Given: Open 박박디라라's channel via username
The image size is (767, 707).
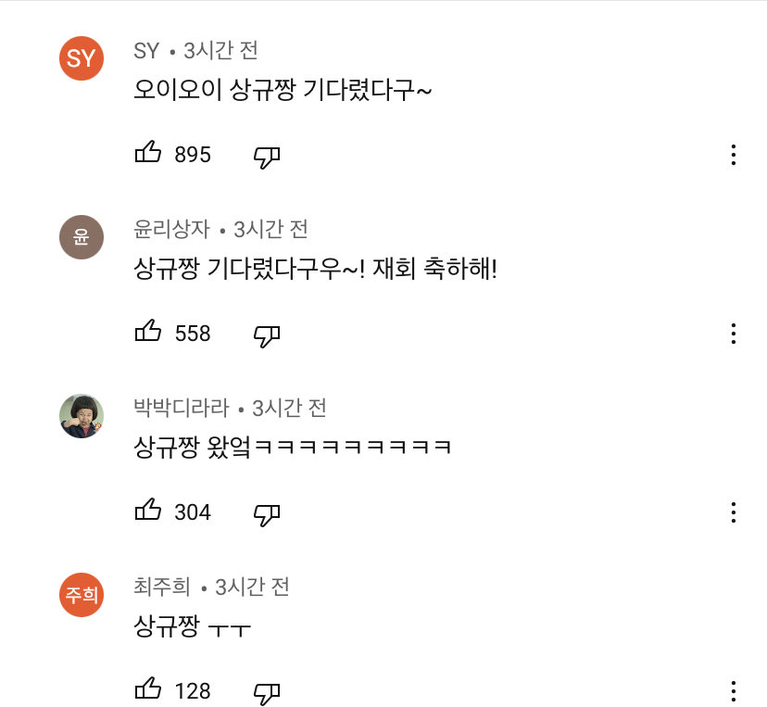Looking at the screenshot, I should coord(181,408).
